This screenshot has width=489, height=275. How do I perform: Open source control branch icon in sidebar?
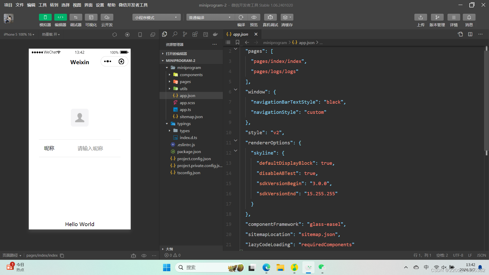(x=185, y=34)
